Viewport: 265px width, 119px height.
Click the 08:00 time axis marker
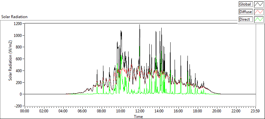[102, 111]
